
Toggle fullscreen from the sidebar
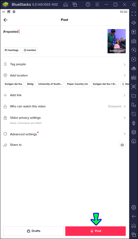[134, 14]
